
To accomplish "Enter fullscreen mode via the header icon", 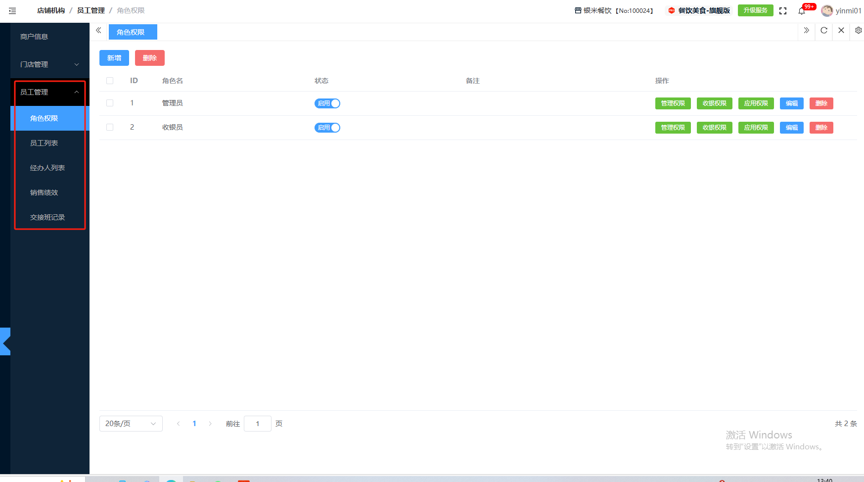I will (783, 11).
